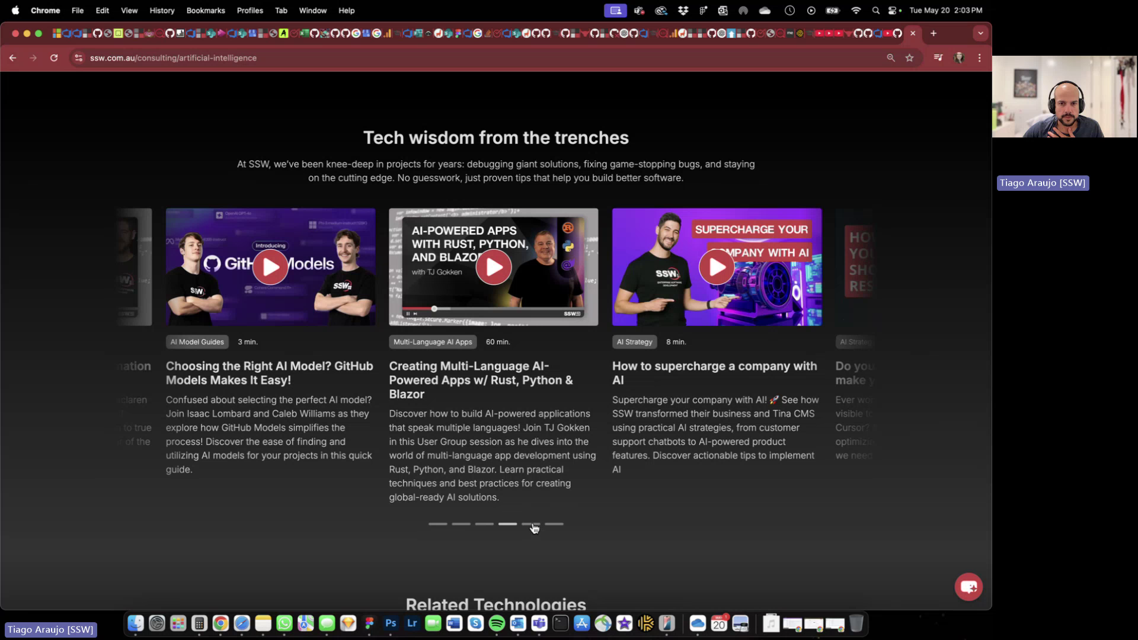Screen dimensions: 1138x640
Task: Open the History menu
Action: (162, 10)
